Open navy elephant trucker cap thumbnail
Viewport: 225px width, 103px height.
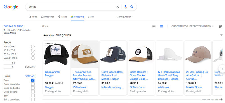[113, 54]
